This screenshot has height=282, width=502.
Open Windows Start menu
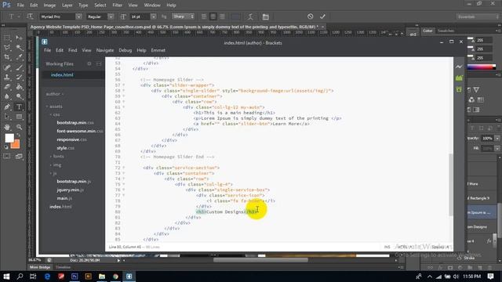tap(6, 277)
